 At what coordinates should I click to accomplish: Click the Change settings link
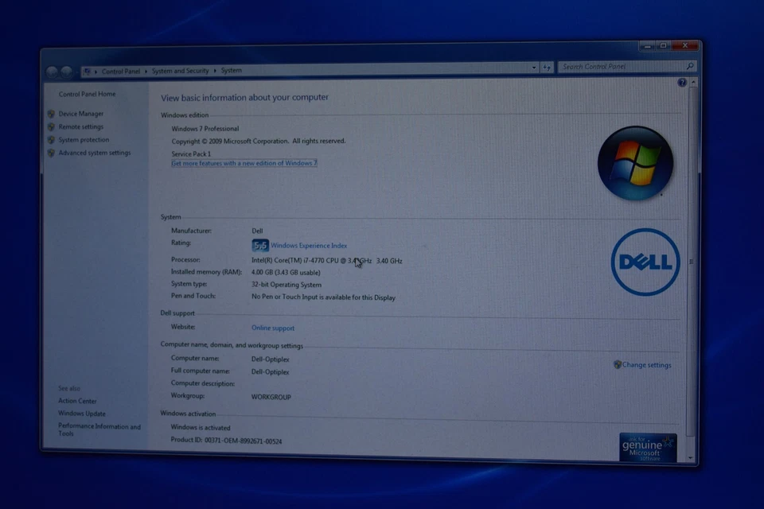pyautogui.click(x=646, y=365)
